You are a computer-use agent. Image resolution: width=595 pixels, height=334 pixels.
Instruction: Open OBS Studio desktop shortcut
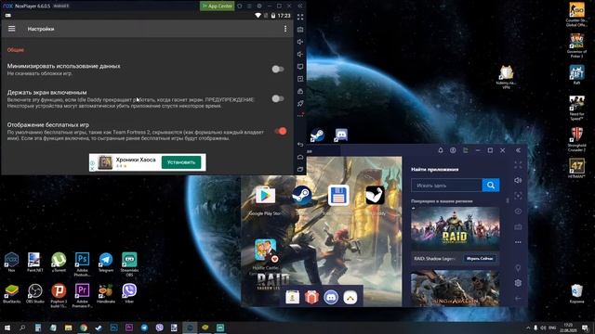(35, 293)
